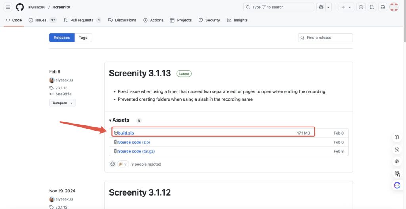The image size is (406, 209).
Task: Toggle the party popper reaction
Action: [123, 164]
